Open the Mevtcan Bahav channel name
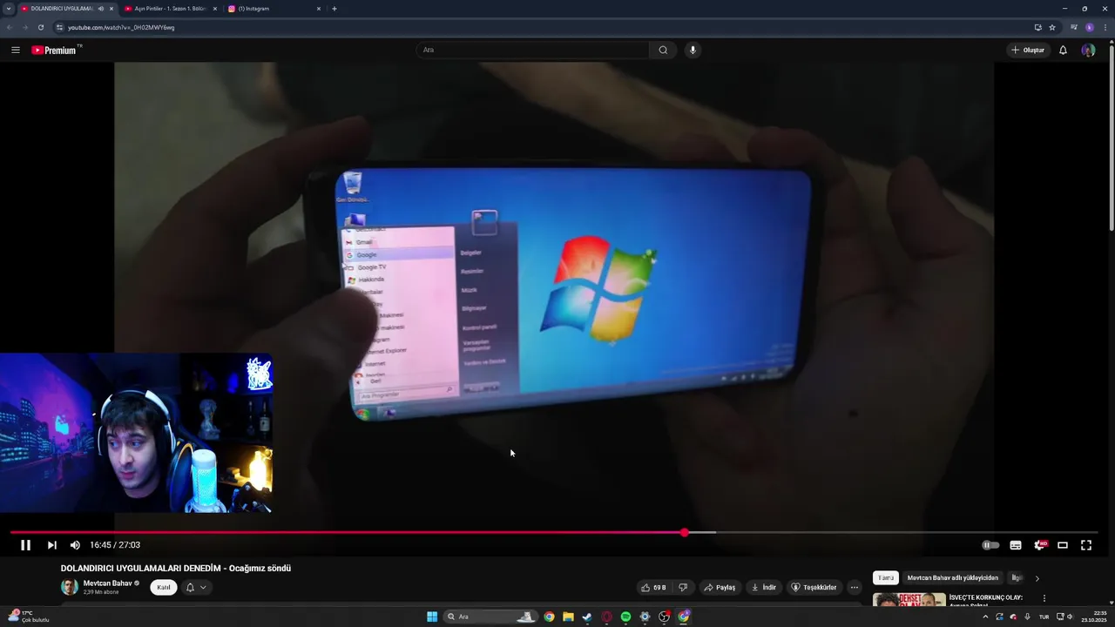The image size is (1115, 627). pos(108,583)
